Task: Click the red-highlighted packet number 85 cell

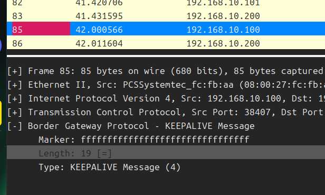Action: click(41, 29)
